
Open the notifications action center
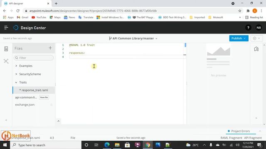coord(259,145)
